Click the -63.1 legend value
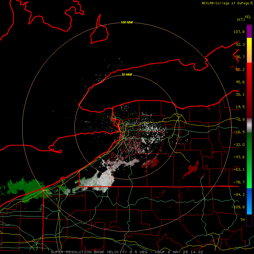Image resolution: width=254 pixels, height=254 pixels. click(x=239, y=170)
